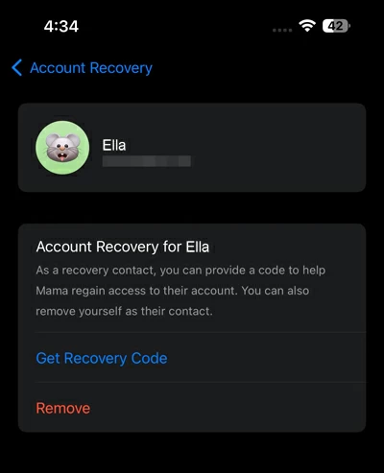
Task: Tap the blue back chevron arrow
Action: tap(17, 67)
